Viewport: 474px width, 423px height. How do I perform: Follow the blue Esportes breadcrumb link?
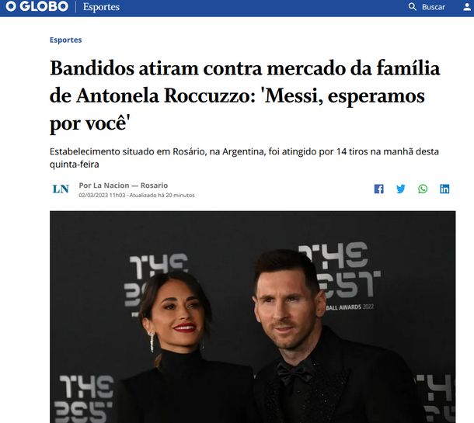tap(65, 40)
